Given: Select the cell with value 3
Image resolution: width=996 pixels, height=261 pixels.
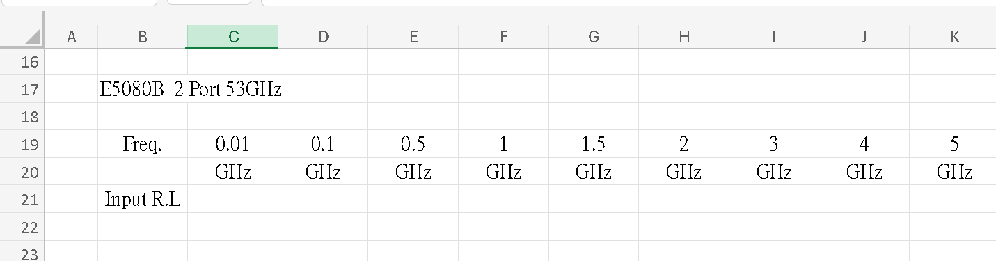Looking at the screenshot, I should pos(774,144).
